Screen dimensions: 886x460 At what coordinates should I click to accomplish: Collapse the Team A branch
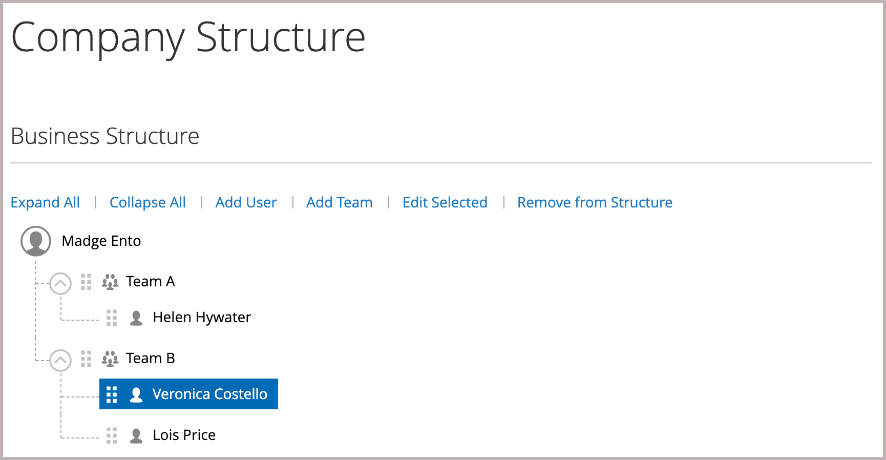point(60,283)
